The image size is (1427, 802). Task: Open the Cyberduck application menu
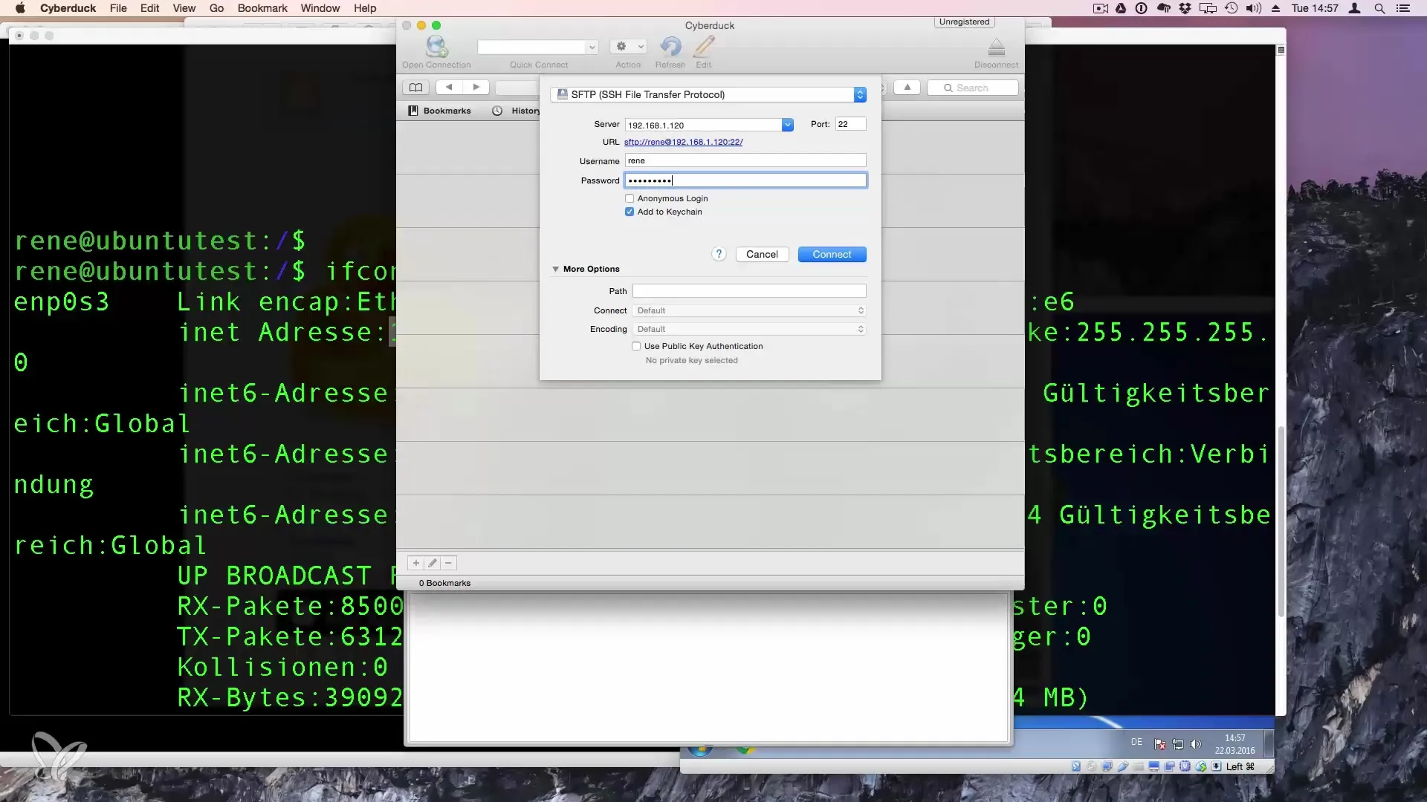pyautogui.click(x=68, y=8)
